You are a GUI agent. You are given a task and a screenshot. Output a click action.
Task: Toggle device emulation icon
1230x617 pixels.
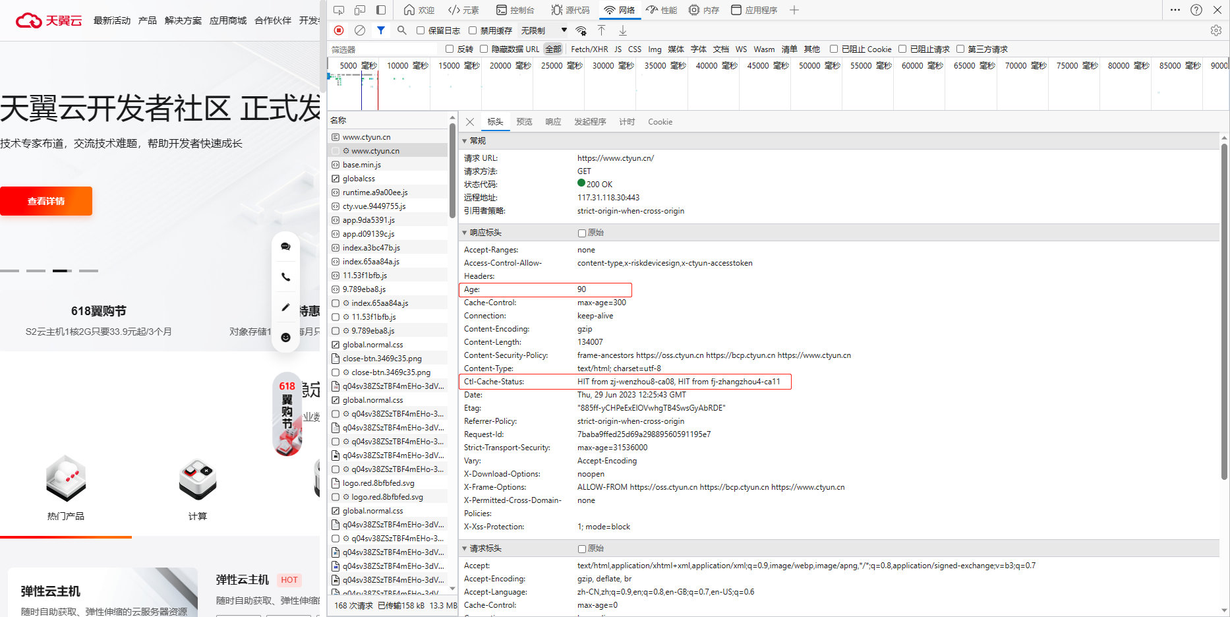360,10
